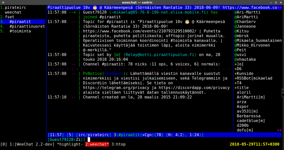Select Barbarossa in the nick list
284x150 pixels.
pyautogui.click(x=248, y=116)
